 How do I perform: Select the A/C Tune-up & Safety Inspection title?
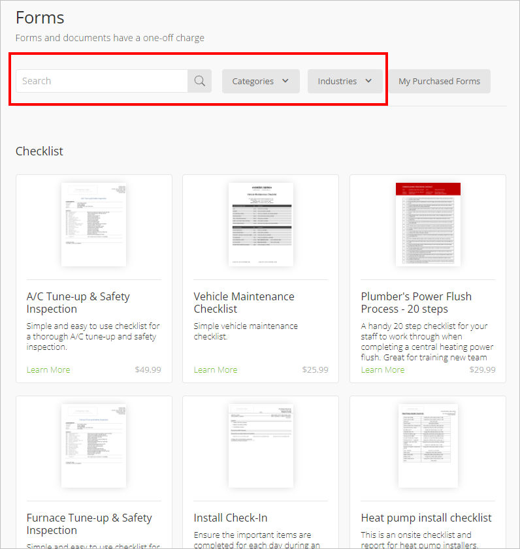[78, 302]
